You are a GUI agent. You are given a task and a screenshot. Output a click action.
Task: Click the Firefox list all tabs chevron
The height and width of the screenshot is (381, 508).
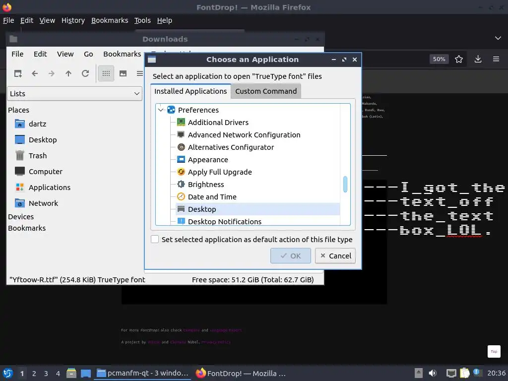[498, 38]
